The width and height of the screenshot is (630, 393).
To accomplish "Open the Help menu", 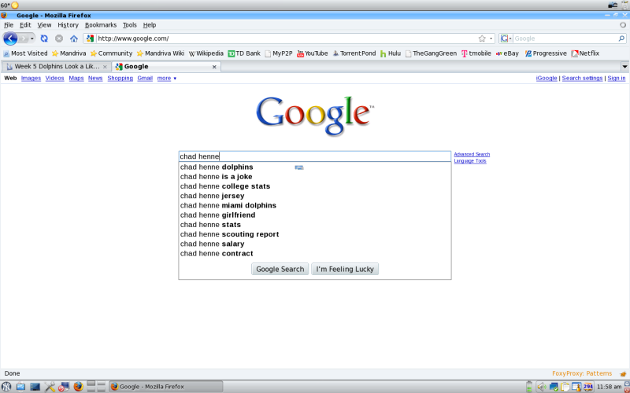I will point(150,25).
